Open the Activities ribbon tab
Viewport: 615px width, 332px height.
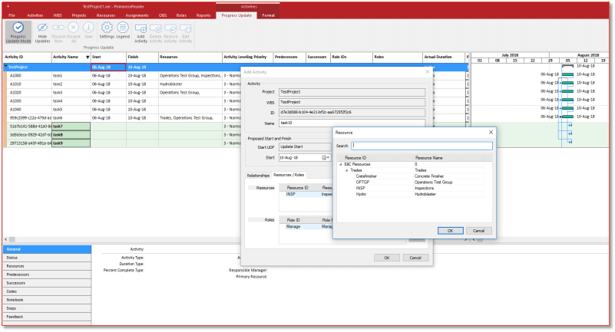35,15
